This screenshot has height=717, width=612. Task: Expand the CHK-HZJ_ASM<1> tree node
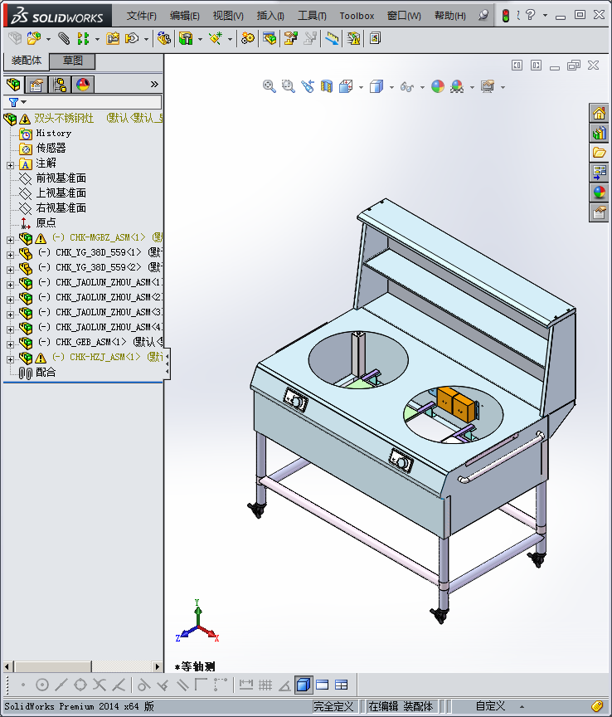pos(11,359)
